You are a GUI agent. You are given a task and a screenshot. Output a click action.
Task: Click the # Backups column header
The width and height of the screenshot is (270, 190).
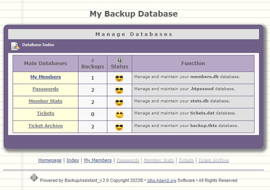[93, 63]
